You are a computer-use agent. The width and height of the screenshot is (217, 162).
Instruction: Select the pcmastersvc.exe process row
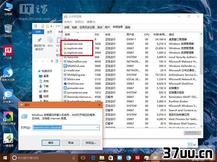coord(131,93)
